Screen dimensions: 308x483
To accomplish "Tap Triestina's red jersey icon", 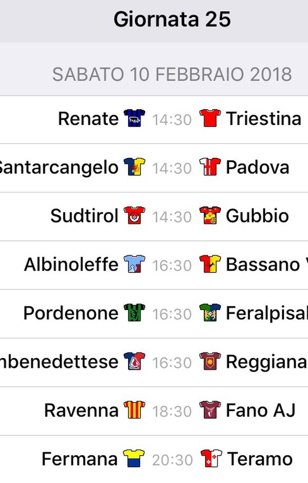I will (x=210, y=118).
